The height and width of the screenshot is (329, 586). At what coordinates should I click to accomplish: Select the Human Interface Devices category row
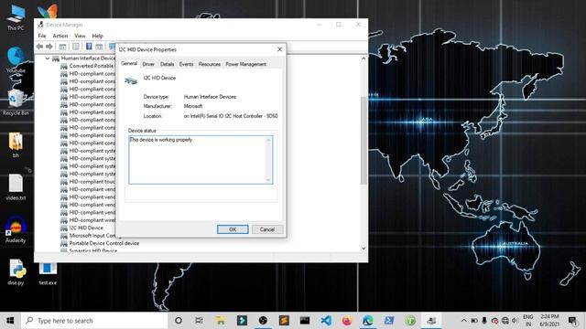83,58
